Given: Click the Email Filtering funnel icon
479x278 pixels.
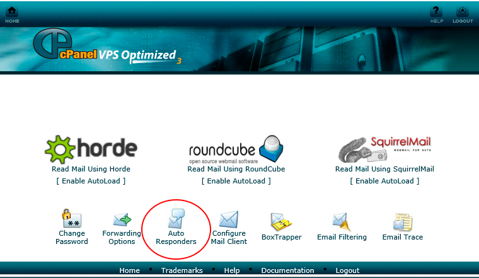Looking at the screenshot, I should tap(342, 222).
